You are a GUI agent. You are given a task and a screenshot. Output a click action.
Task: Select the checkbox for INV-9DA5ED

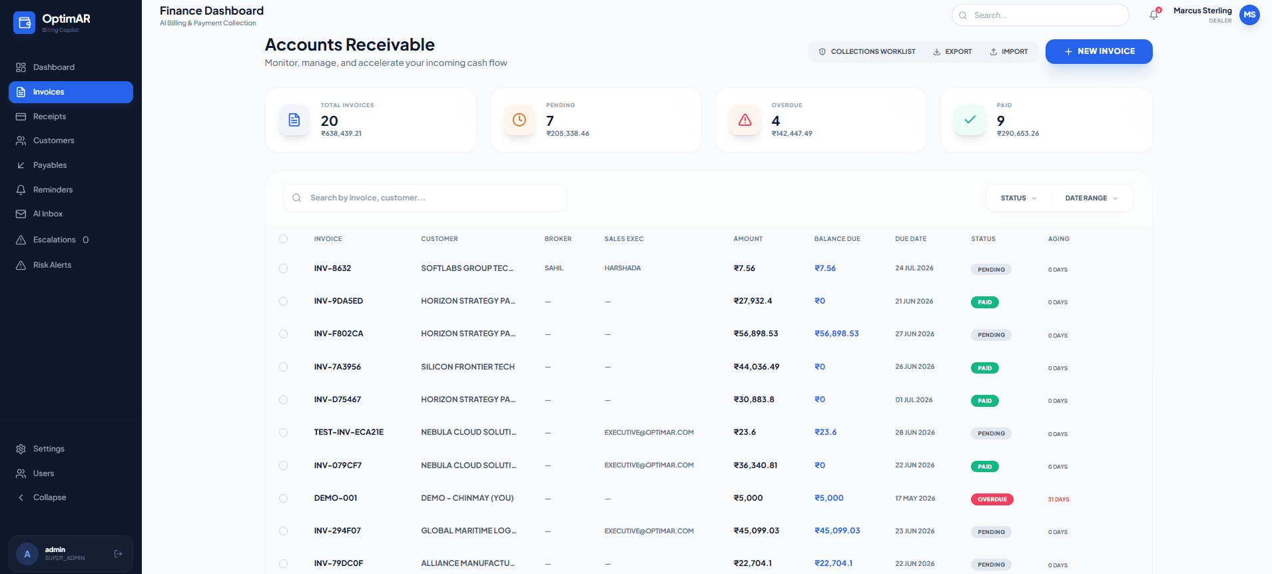pos(284,301)
